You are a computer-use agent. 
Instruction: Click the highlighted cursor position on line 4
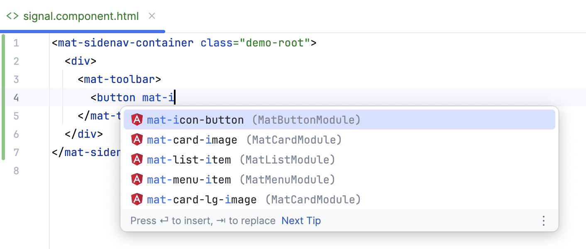click(x=174, y=97)
